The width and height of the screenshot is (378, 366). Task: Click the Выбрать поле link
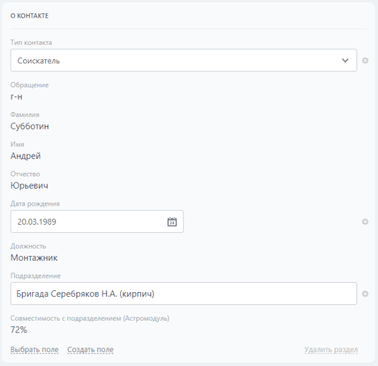pyautogui.click(x=35, y=350)
